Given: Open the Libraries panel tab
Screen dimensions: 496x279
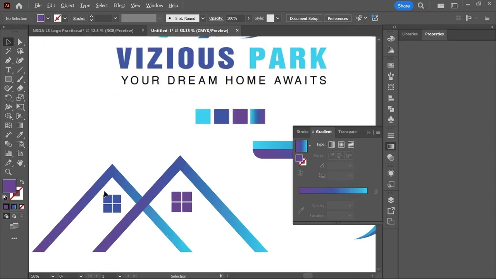Looking at the screenshot, I should (x=410, y=34).
